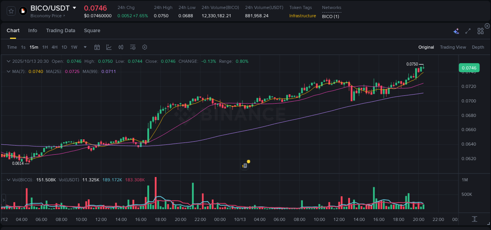Open the AI analysis assistant
Screen dimensions: 491x230
[x=456, y=31]
